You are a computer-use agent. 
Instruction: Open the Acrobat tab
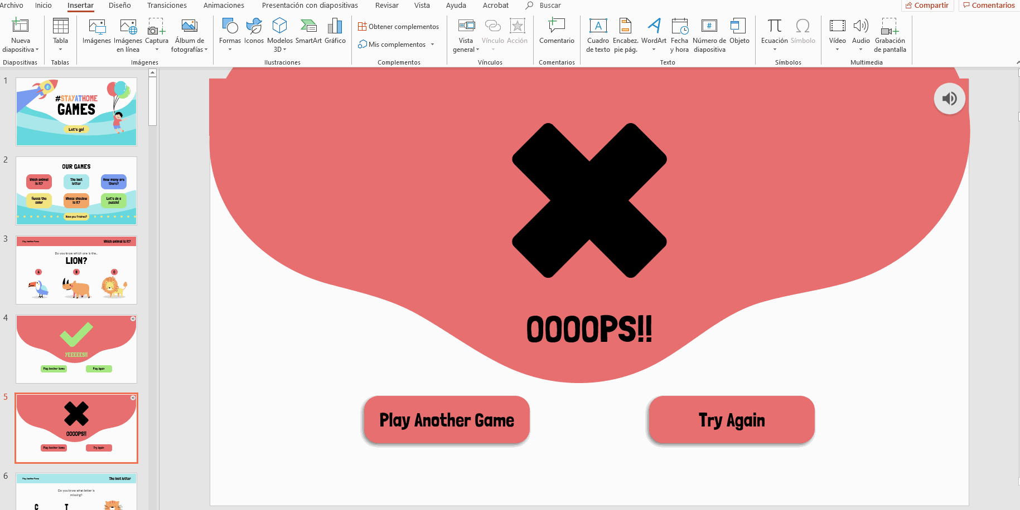pos(496,5)
